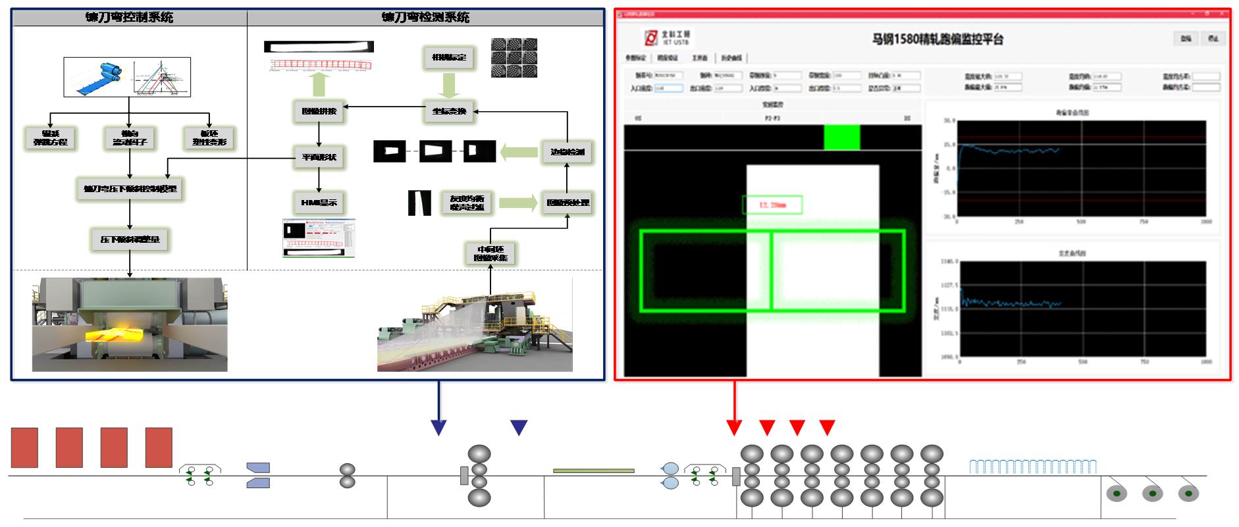Click the narrow slab edge image beside 灰度均衡
The height and width of the screenshot is (527, 1239).
point(419,203)
